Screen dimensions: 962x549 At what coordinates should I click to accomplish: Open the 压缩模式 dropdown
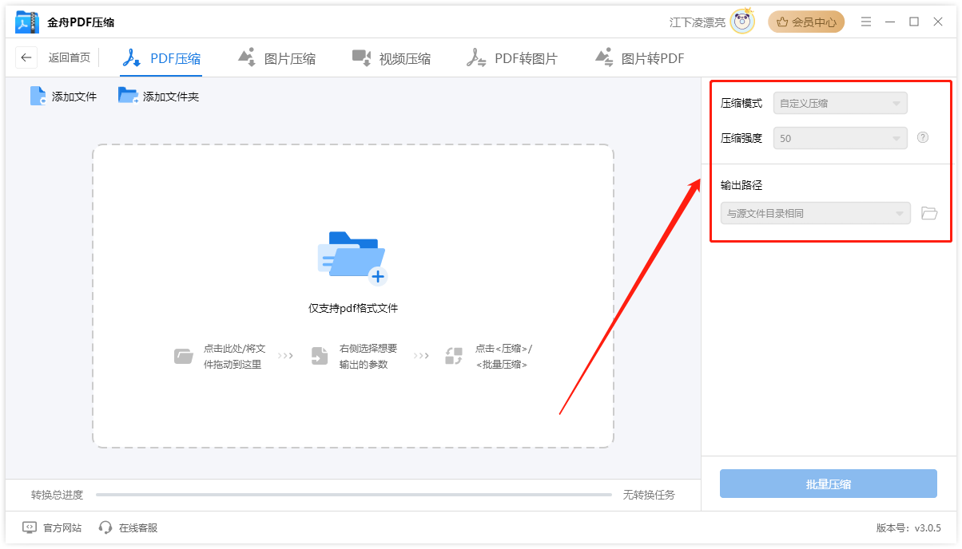[x=840, y=103]
